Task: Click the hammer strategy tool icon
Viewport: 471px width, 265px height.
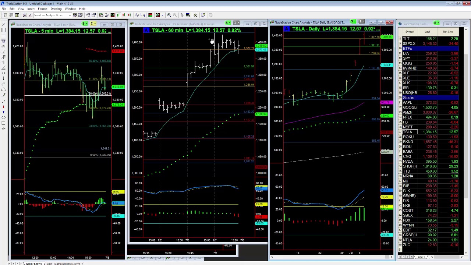Action: (x=195, y=15)
